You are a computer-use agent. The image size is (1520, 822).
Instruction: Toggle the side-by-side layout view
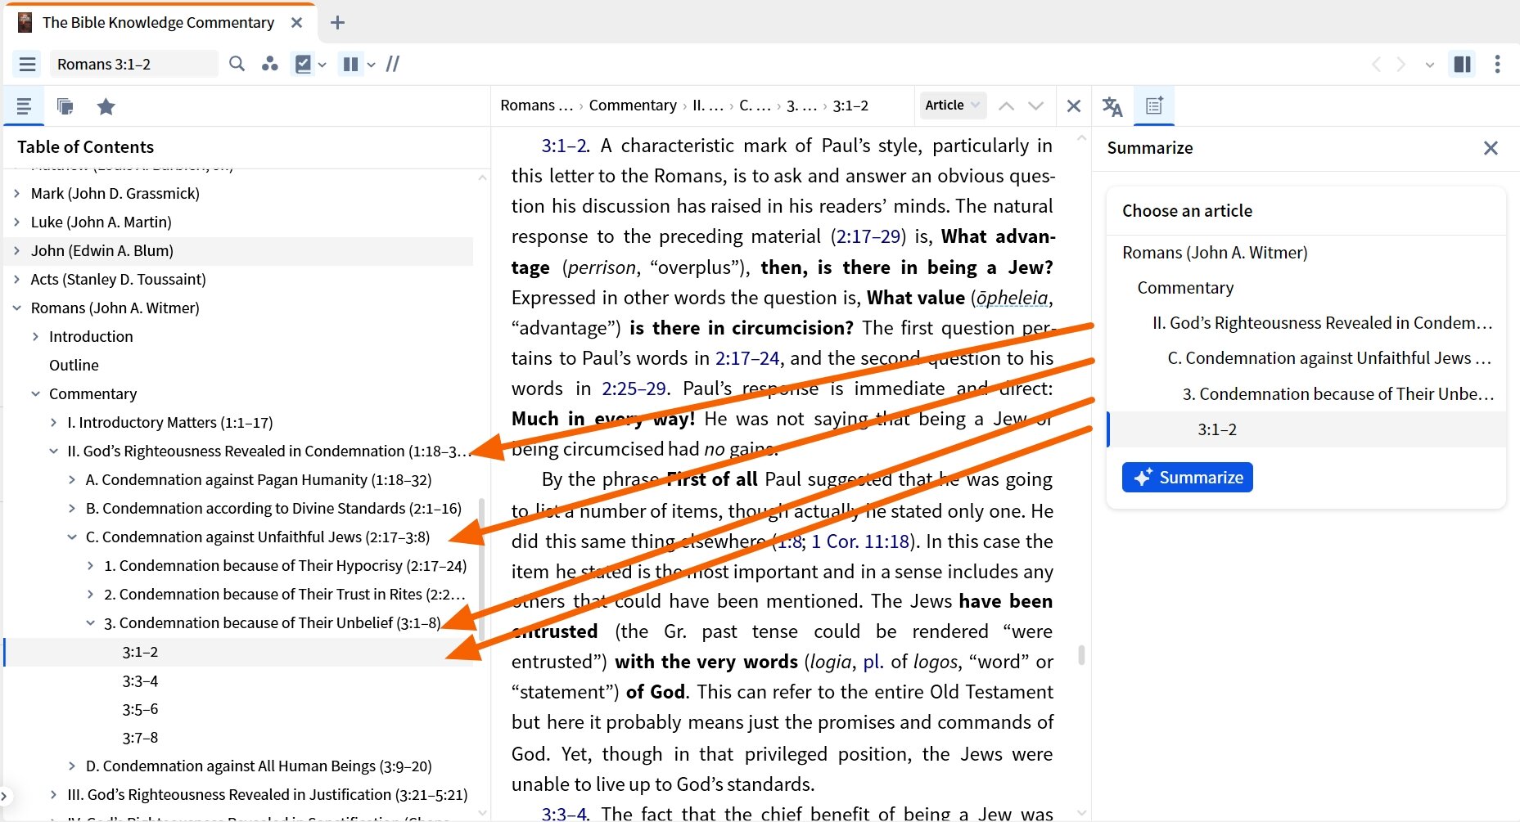pyautogui.click(x=1462, y=64)
